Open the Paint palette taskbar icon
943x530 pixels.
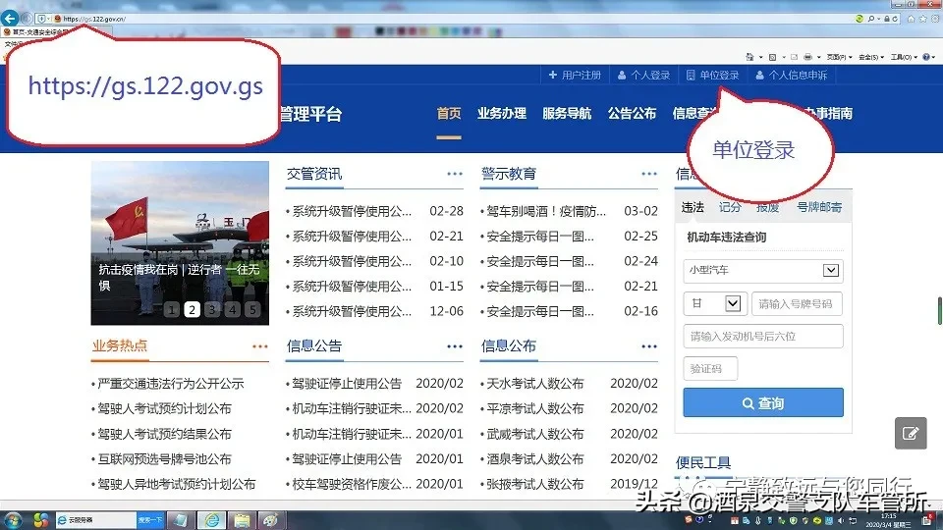271,520
